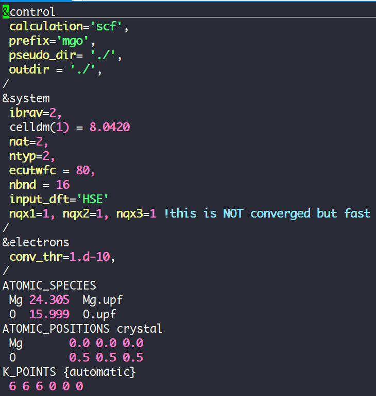376x396 pixels.
Task: Click the '&electrons' namelist header
Action: click(x=36, y=242)
